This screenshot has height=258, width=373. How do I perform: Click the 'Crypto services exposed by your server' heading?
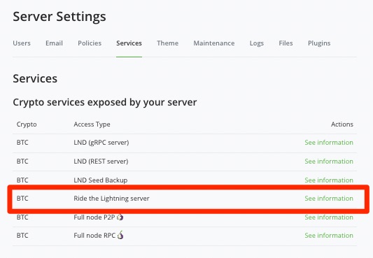(105, 102)
